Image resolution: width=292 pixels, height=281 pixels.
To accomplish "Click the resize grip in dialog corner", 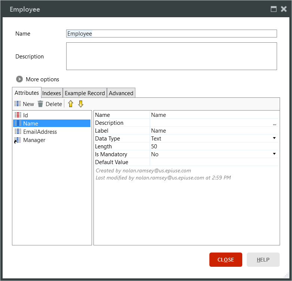I will click(286, 275).
